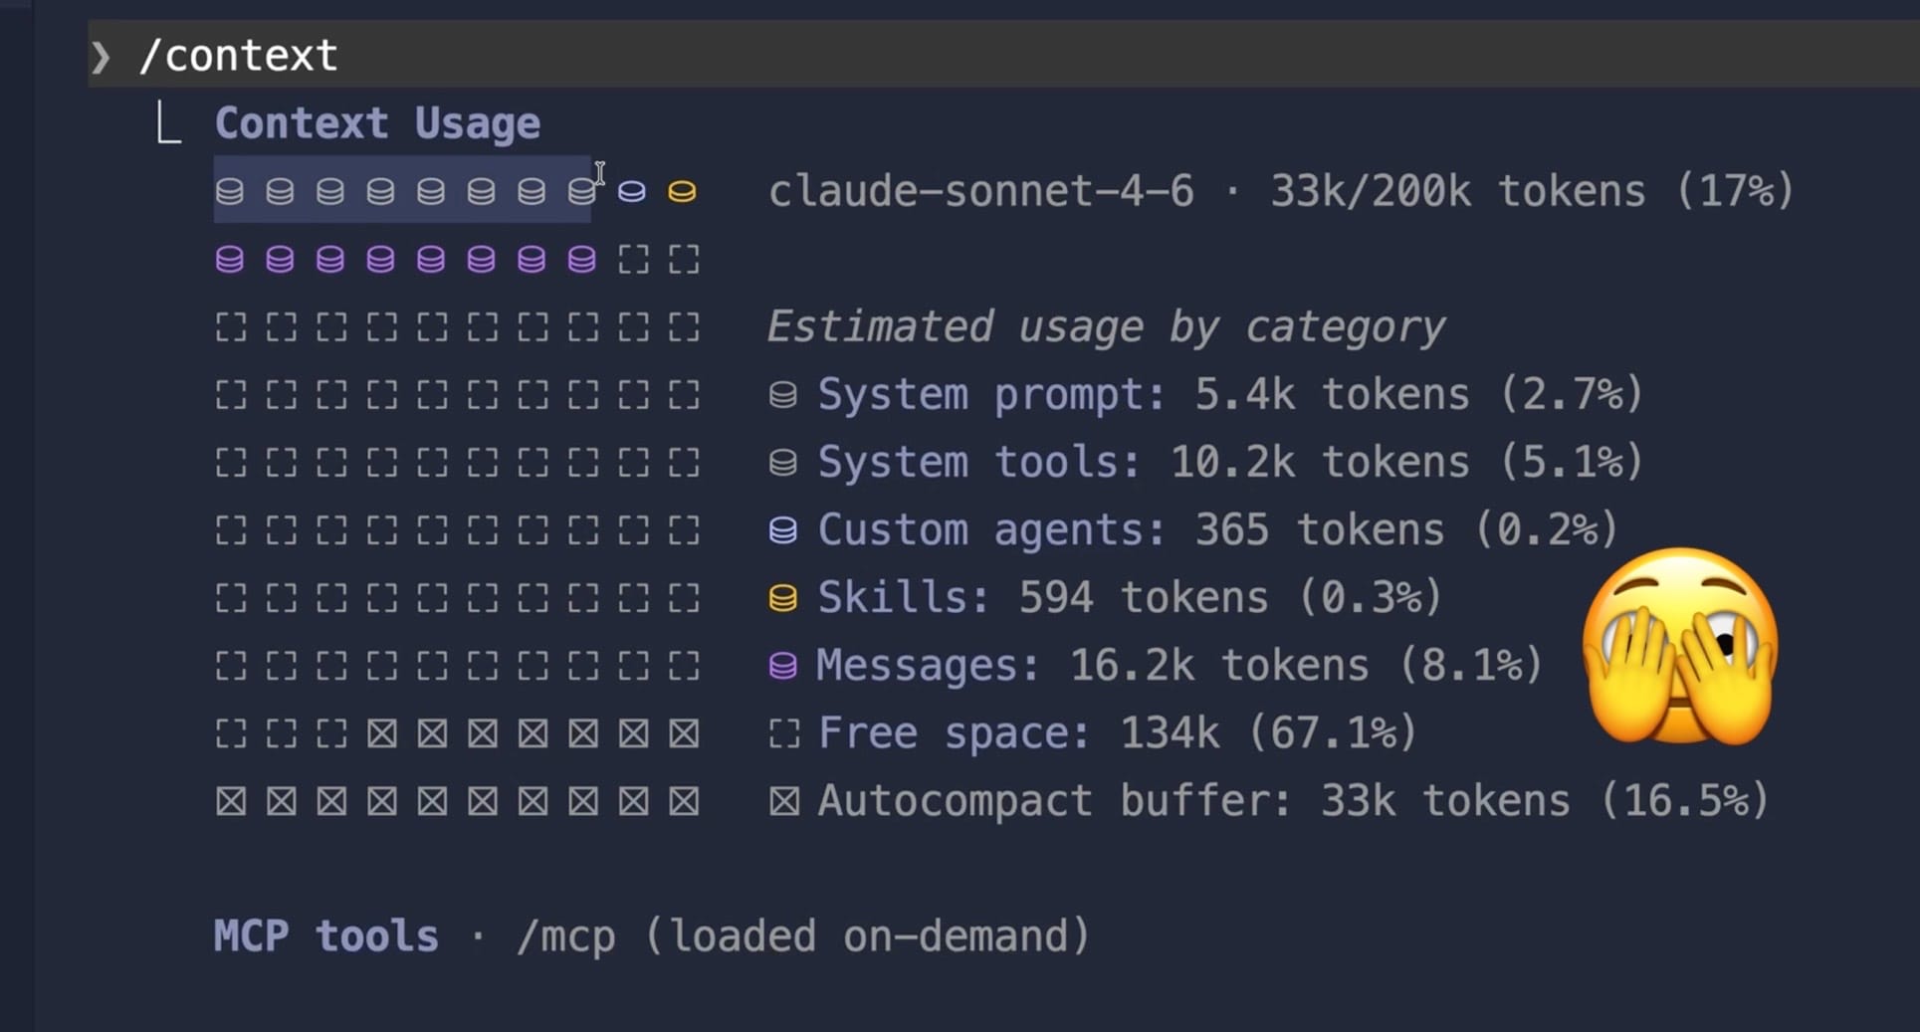Click the /mcp command text
This screenshot has height=1032, width=1920.
pos(566,936)
